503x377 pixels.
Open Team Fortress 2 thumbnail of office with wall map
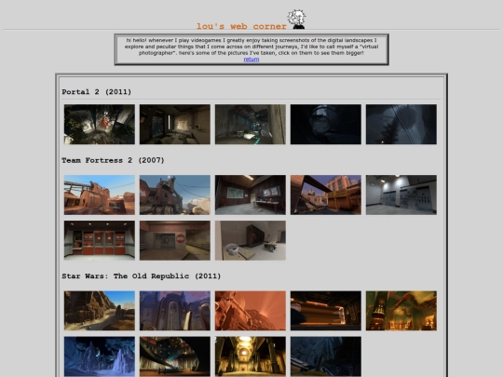pos(251,195)
